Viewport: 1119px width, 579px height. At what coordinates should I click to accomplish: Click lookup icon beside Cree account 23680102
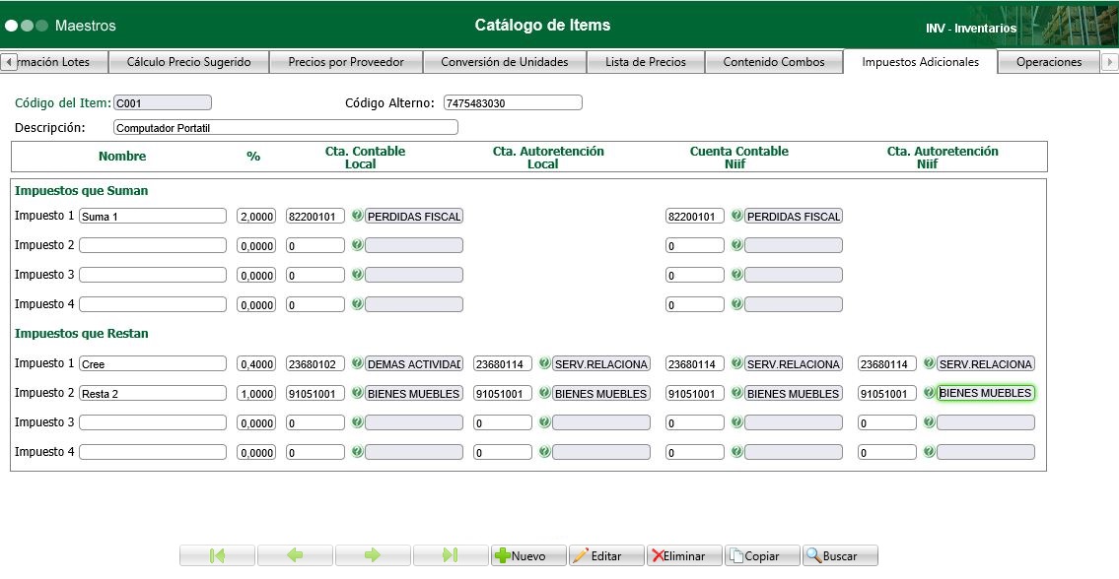pyautogui.click(x=358, y=363)
